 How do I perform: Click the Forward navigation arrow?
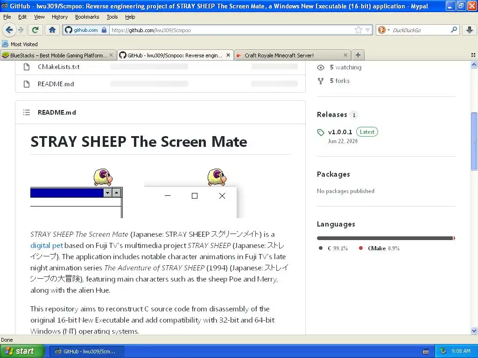[21, 30]
